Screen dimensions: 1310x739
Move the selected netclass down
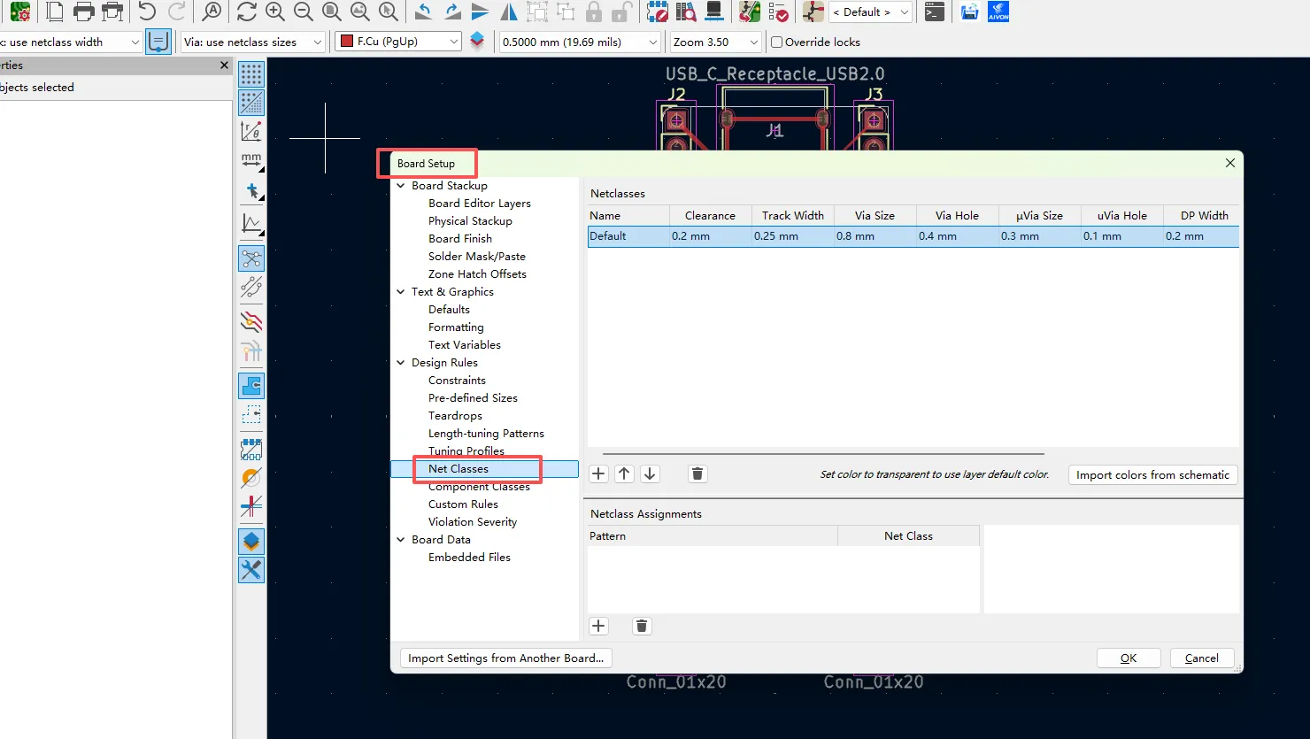pyautogui.click(x=650, y=473)
